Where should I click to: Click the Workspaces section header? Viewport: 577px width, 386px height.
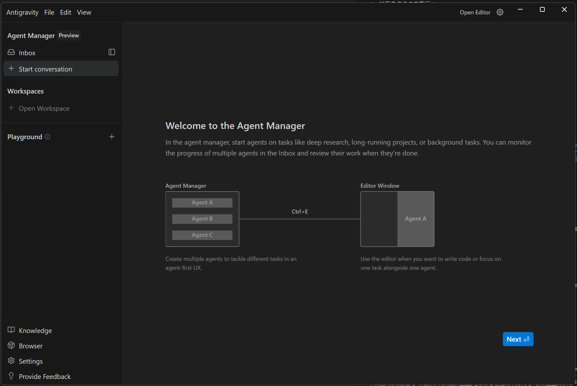(26, 91)
